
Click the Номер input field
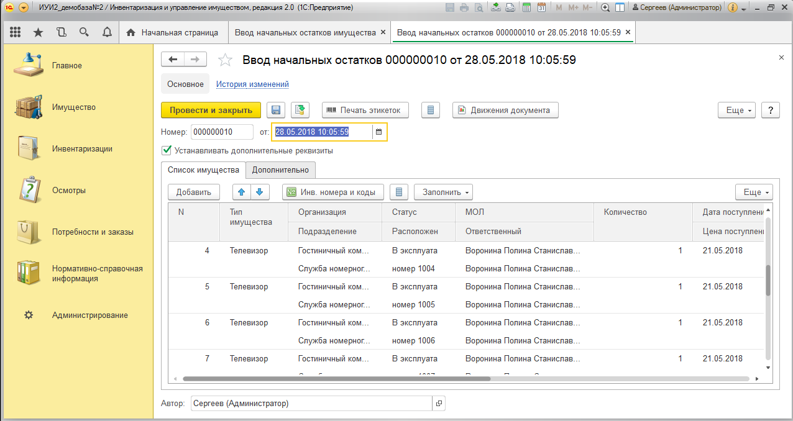coord(222,132)
